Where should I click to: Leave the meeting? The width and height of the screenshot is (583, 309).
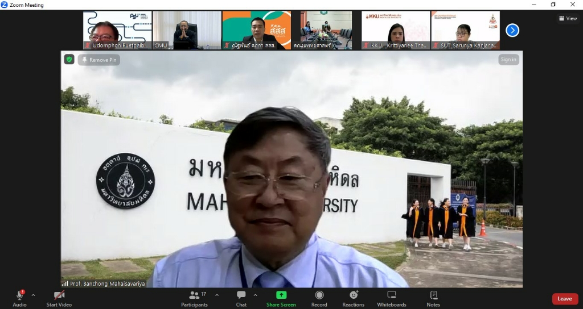(565, 299)
